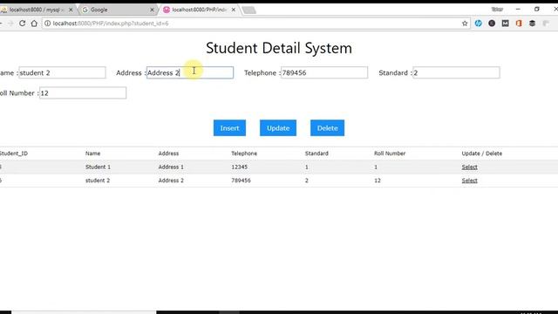This screenshot has height=314, width=558.
Task: Open the stacked layers extension icon
Action: click(x=533, y=24)
